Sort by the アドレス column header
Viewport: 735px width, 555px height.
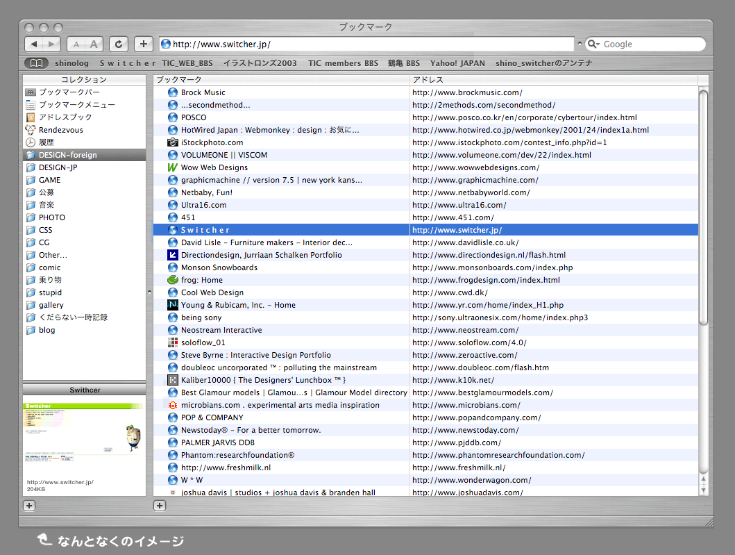554,80
